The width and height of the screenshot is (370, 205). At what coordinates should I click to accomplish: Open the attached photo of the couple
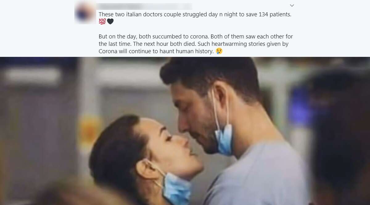pyautogui.click(x=185, y=131)
